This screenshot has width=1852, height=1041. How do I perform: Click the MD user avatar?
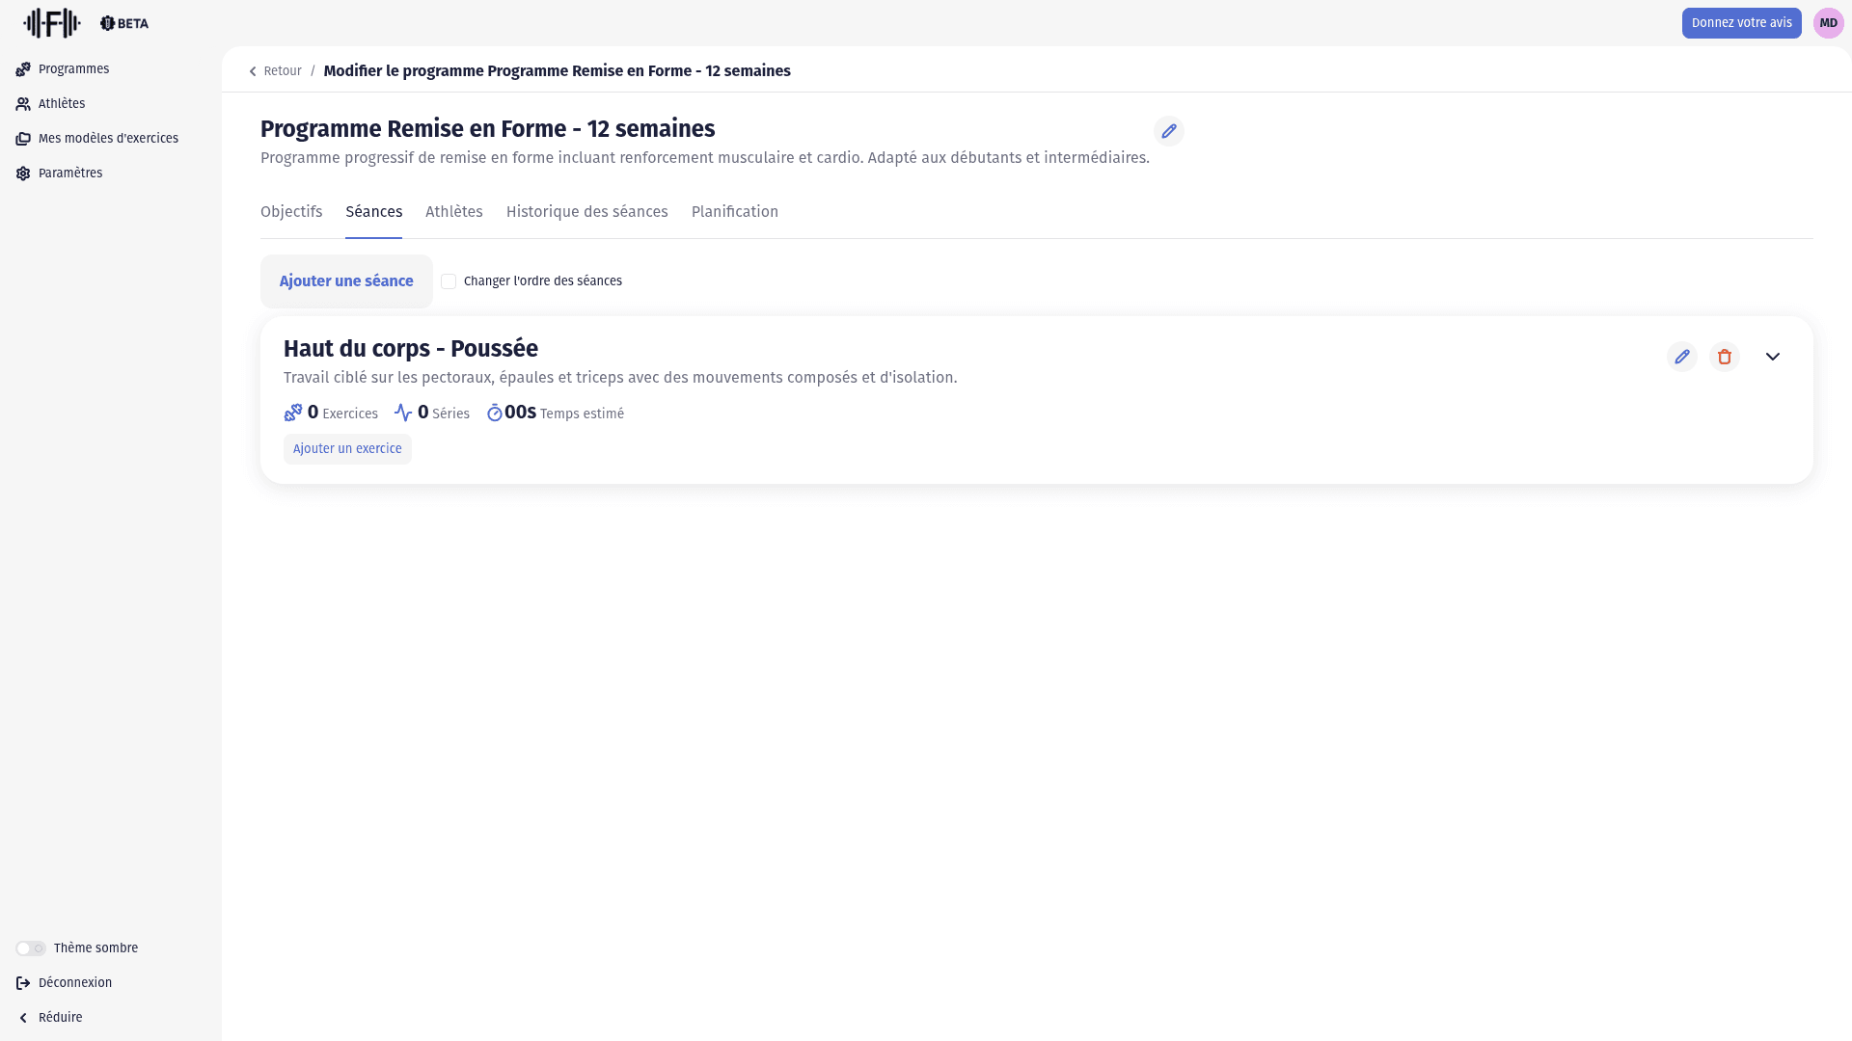pyautogui.click(x=1828, y=23)
